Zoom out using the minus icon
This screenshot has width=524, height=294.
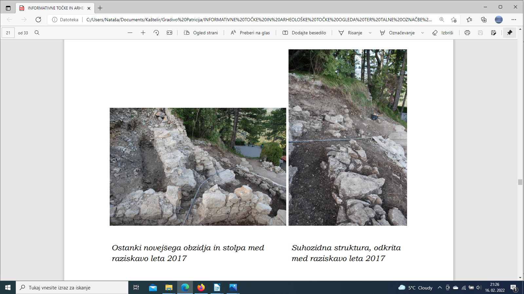coord(130,33)
